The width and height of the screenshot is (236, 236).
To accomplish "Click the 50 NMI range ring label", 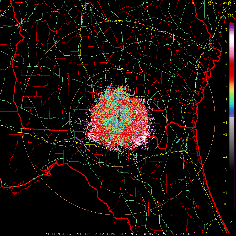I will pyautogui.click(x=118, y=69).
